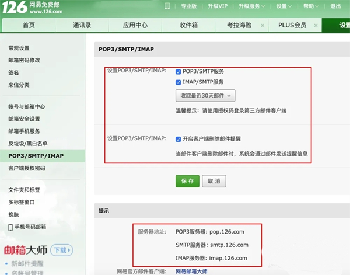Click the mobile phone icon in top bar
350x275 pixels.
167,6
